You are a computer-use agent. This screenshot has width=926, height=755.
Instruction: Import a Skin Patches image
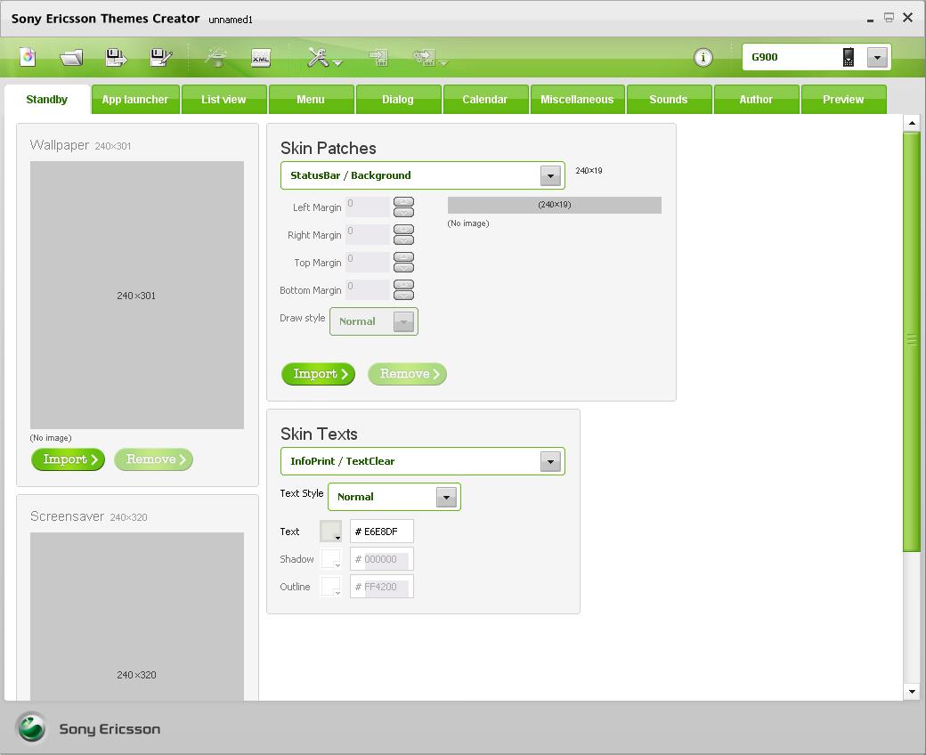[x=319, y=374]
